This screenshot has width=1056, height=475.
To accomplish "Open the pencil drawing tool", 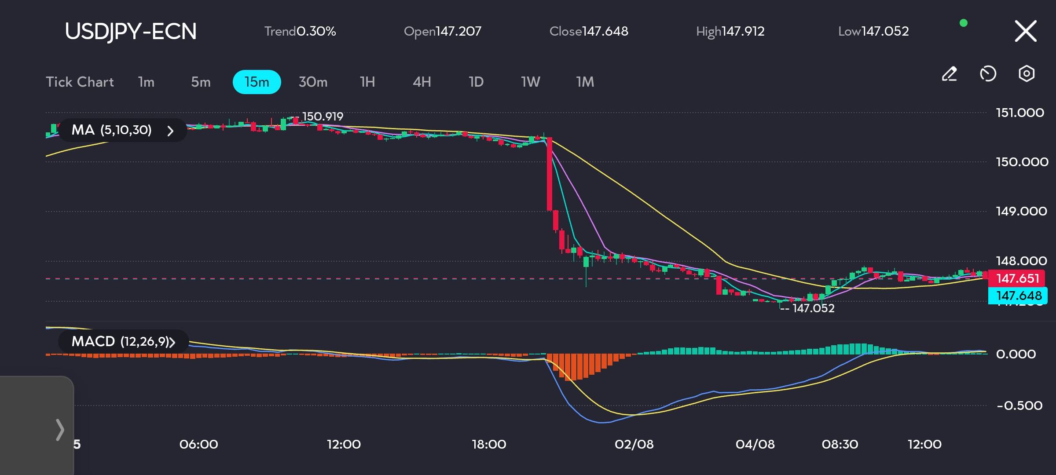I will tap(949, 74).
